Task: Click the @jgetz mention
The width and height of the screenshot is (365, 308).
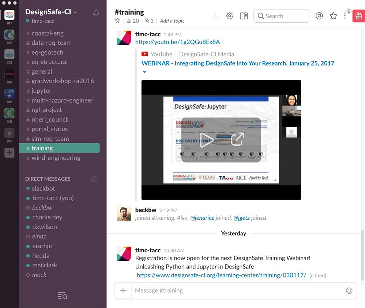Action: tap(241, 218)
